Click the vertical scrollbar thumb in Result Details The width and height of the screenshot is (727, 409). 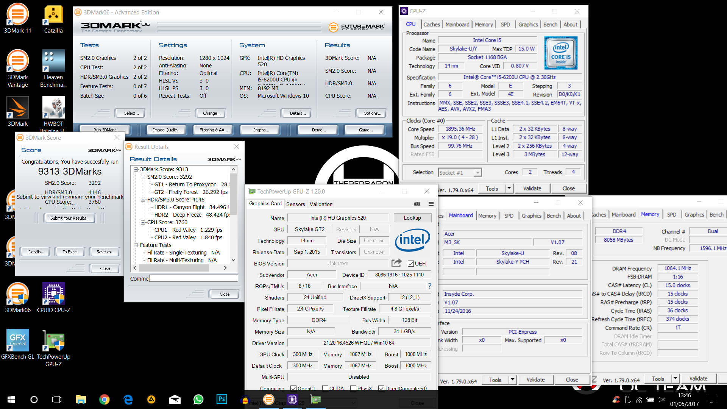point(234,194)
